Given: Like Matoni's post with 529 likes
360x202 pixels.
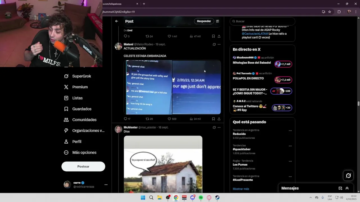Looking at the screenshot, I should [172, 119].
